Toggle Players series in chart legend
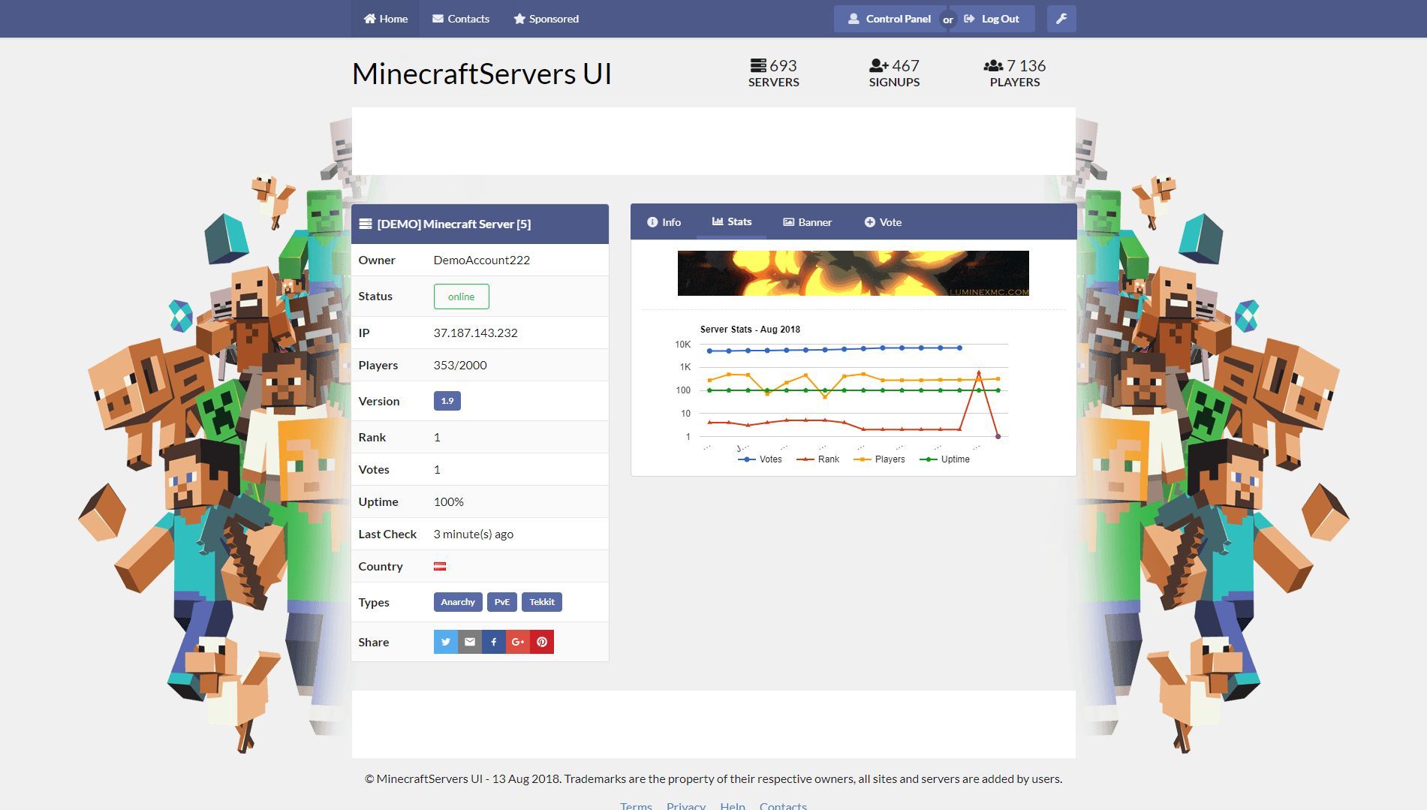 coord(880,459)
